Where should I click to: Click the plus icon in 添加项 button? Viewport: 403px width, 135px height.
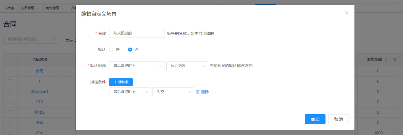115,82
